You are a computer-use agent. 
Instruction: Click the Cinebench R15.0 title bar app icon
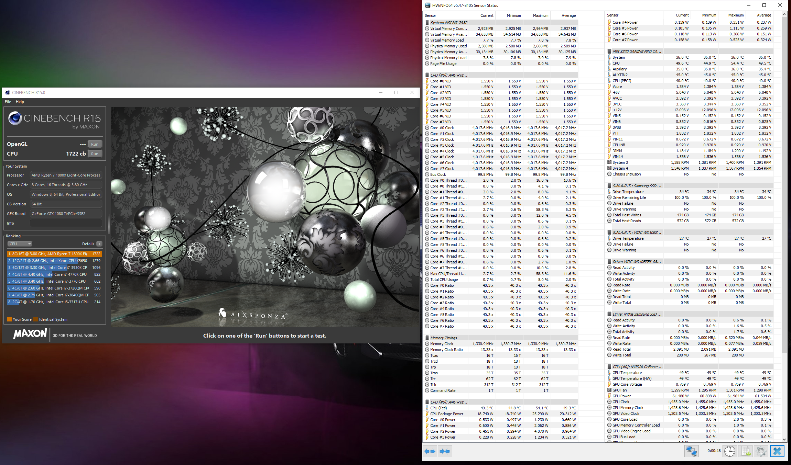8,92
